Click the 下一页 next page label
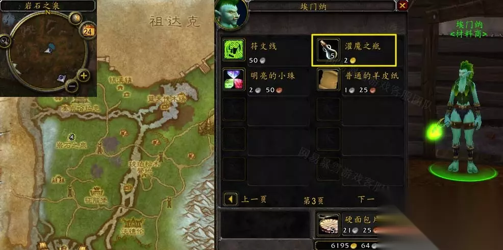This screenshot has width=503, height=250. (366, 199)
